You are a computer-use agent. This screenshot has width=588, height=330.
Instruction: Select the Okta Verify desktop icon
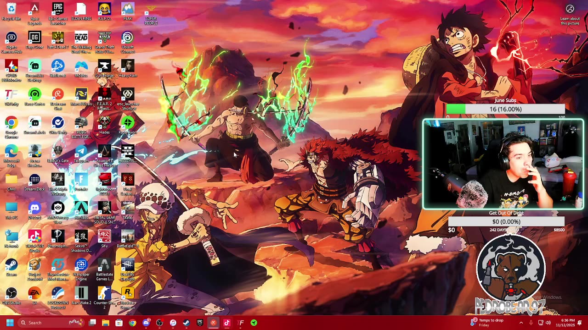click(58, 126)
